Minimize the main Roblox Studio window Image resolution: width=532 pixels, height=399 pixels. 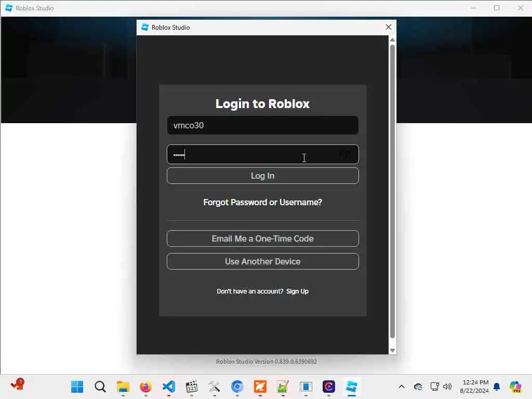point(473,8)
